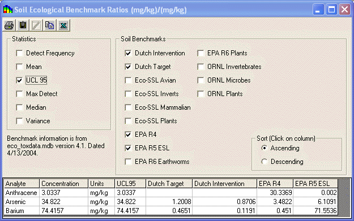Click Barium Dutch Target value 0.4651
354x221 pixels.
169,211
